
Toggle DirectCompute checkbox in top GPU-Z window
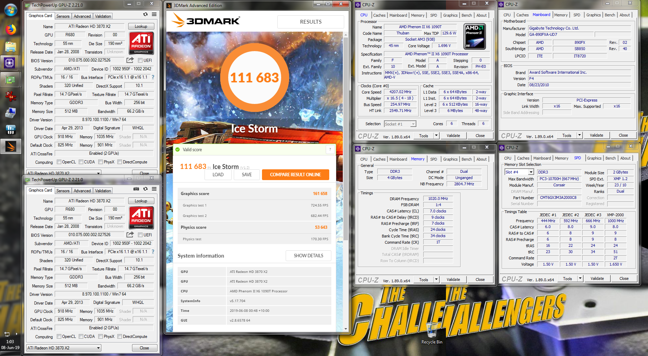(x=119, y=162)
